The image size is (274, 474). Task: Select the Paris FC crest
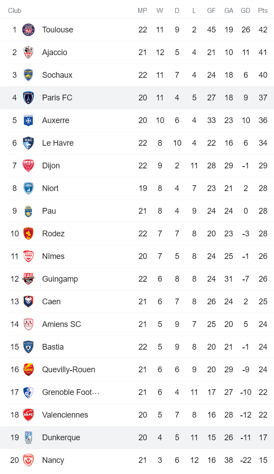click(x=28, y=97)
